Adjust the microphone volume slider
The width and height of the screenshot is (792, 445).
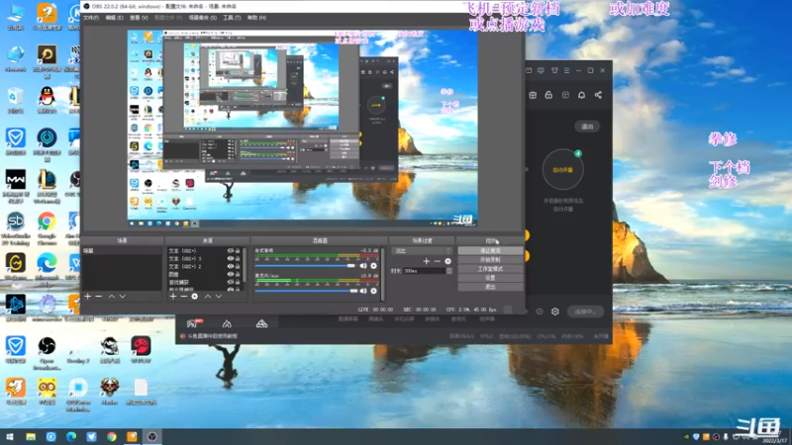(306, 291)
